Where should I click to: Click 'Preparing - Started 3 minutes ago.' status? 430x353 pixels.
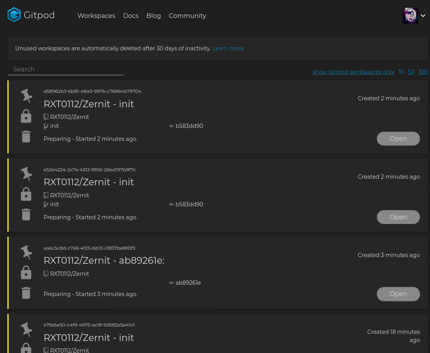click(x=90, y=294)
